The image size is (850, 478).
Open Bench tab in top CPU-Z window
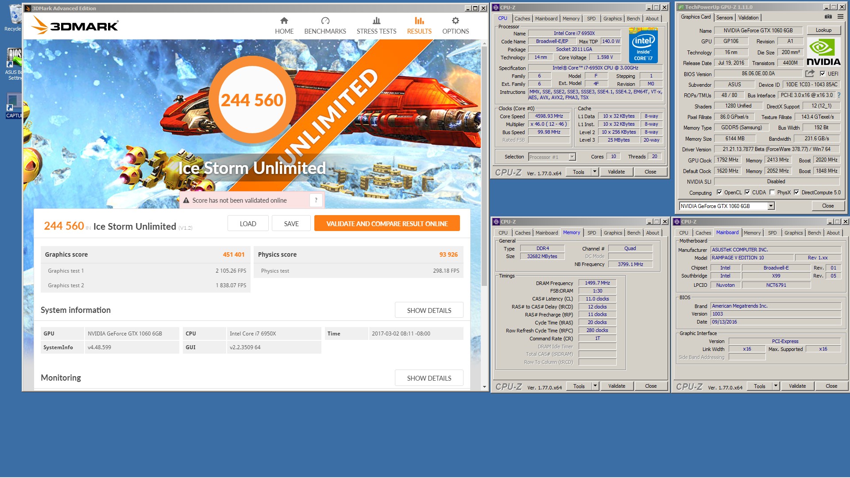[x=633, y=19]
